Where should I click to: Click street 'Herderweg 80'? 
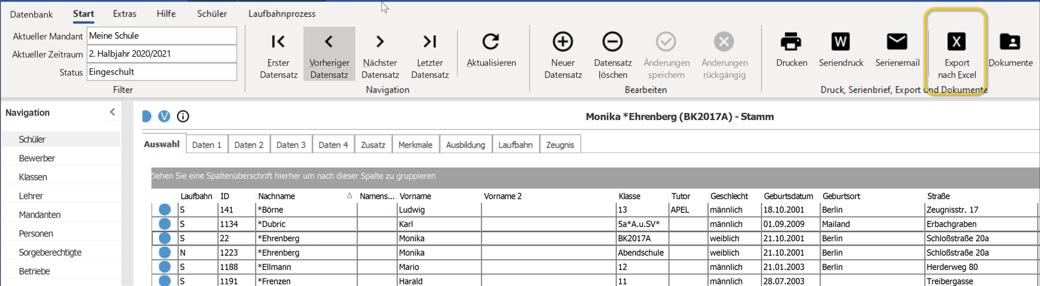pyautogui.click(x=981, y=267)
